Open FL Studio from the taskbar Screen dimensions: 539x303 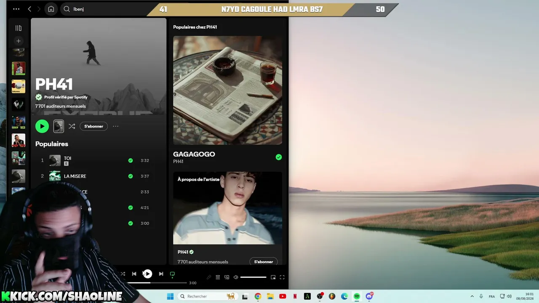tap(332, 296)
